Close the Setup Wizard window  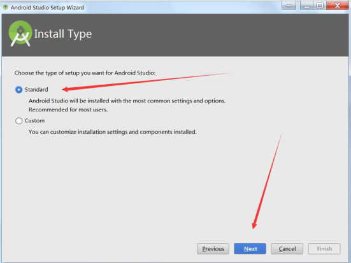coord(338,6)
